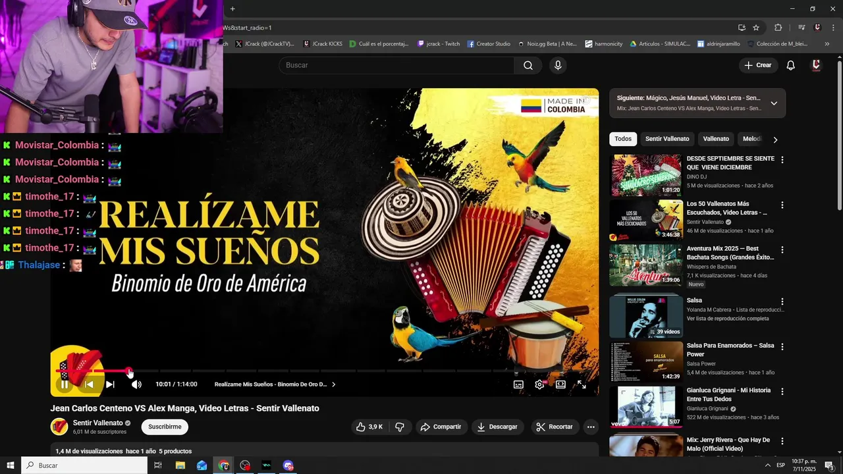
Task: Open options for 'Los 50 Vallenatos Más Escuchados'
Action: tap(782, 205)
